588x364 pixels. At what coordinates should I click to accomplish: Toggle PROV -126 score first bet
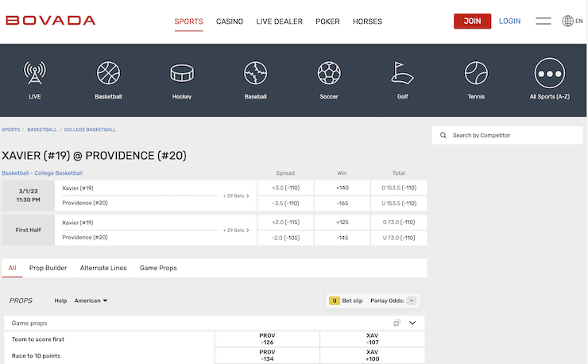267,339
